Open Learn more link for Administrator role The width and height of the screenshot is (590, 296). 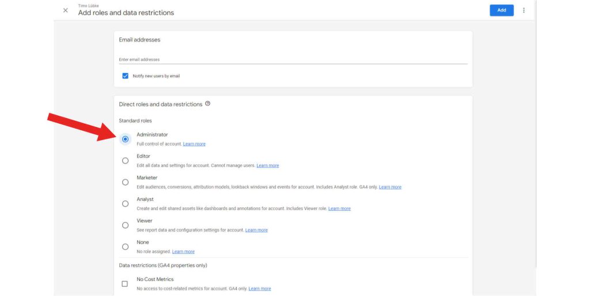[x=194, y=144]
